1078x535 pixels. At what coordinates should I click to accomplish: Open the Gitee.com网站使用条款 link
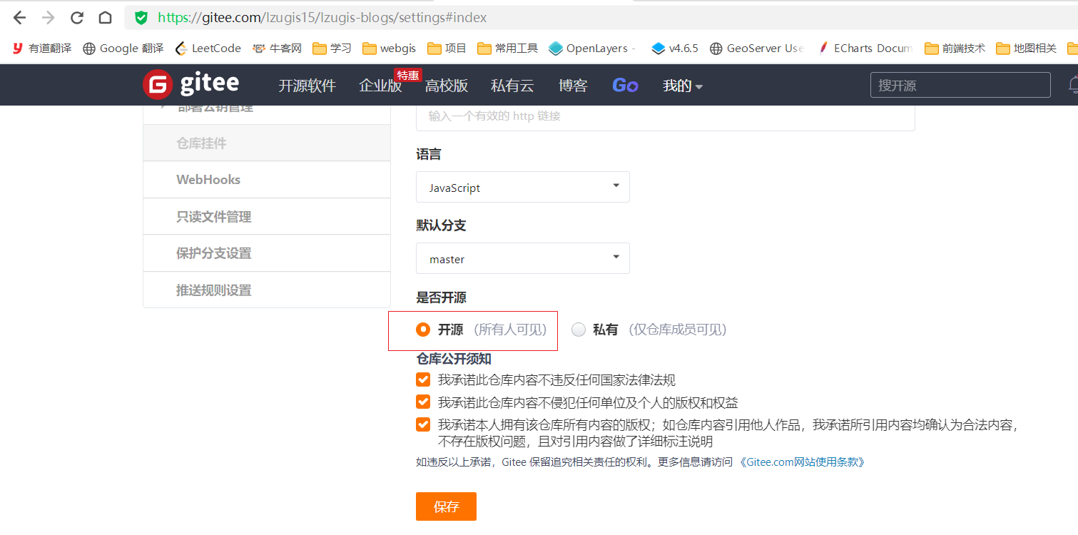(804, 462)
